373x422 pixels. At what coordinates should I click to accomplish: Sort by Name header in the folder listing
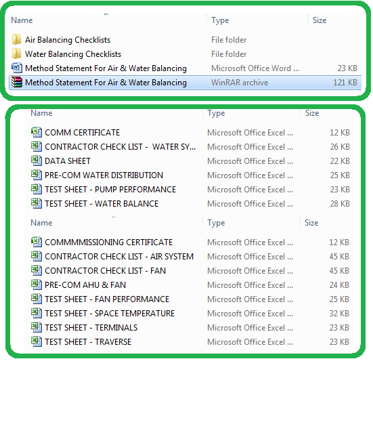click(22, 20)
